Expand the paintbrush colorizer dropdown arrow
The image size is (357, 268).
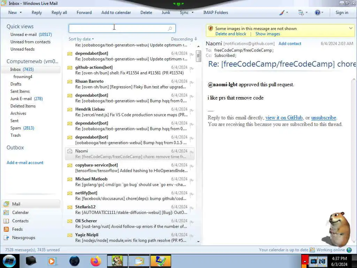click(x=287, y=13)
